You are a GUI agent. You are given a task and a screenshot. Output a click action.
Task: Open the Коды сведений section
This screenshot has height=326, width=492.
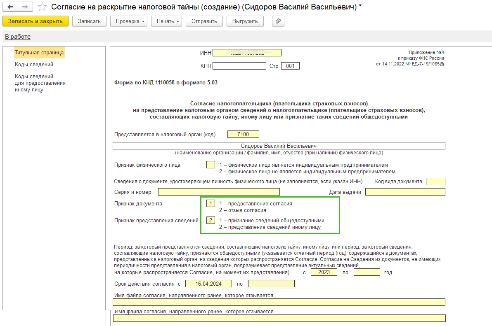pyautogui.click(x=34, y=65)
